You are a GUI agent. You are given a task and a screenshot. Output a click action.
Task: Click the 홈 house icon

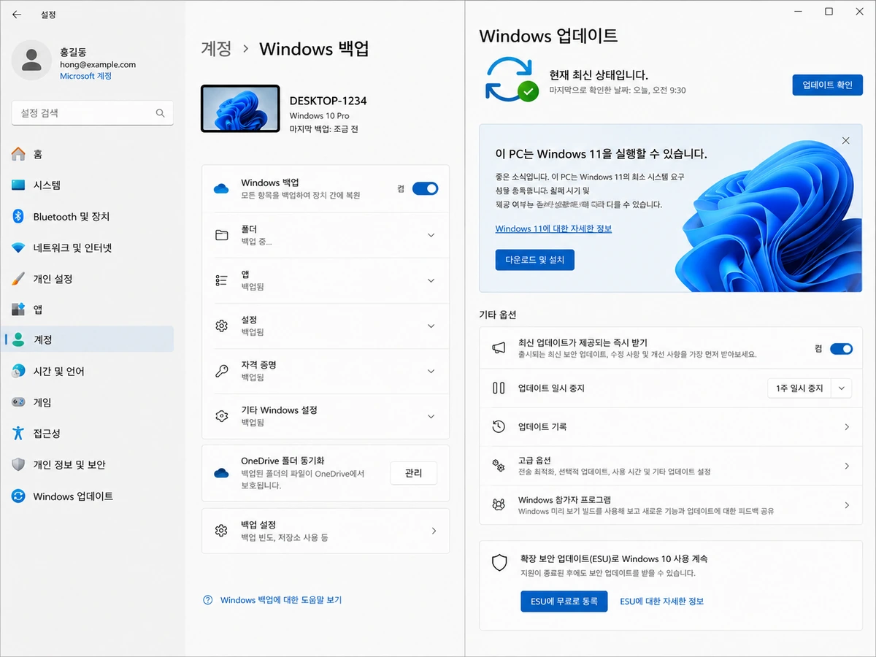pos(18,154)
